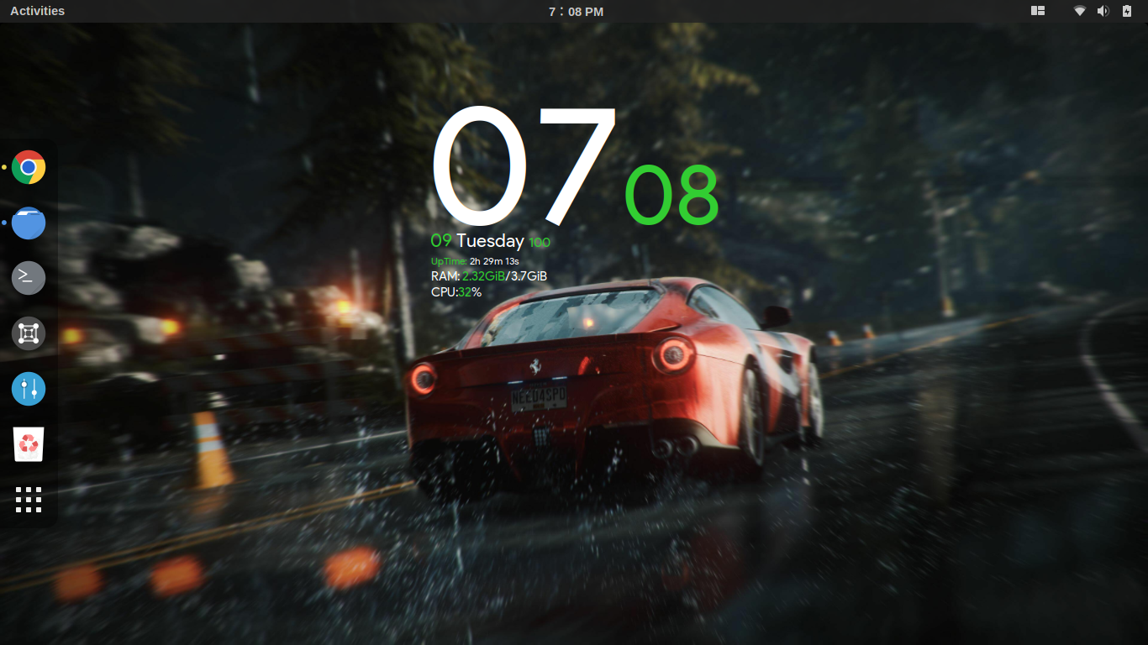This screenshot has height=645, width=1148.
Task: Click the UpTime 2h 29m 13s line
Action: pyautogui.click(x=475, y=261)
